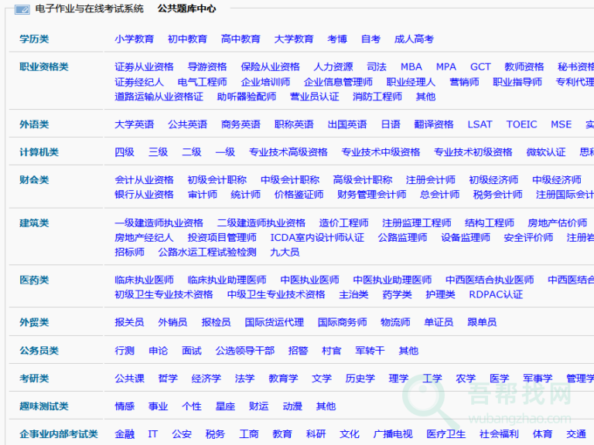
Task: Open the 国际货运代理 link
Action: coord(274,322)
